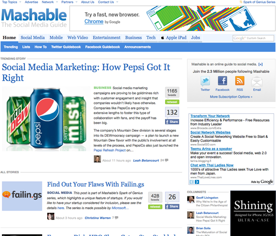Expand the [+] about Mashable toggle

tap(260, 65)
